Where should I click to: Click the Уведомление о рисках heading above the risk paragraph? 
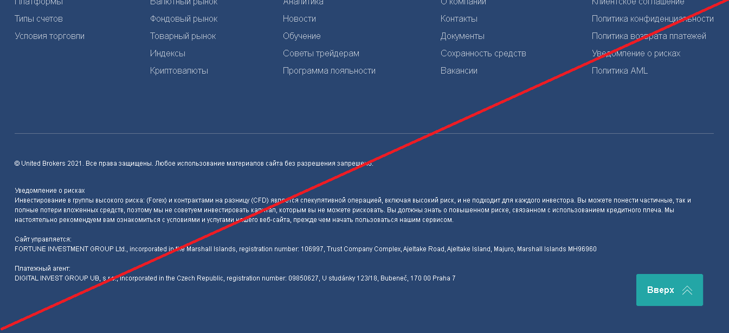[x=50, y=191]
